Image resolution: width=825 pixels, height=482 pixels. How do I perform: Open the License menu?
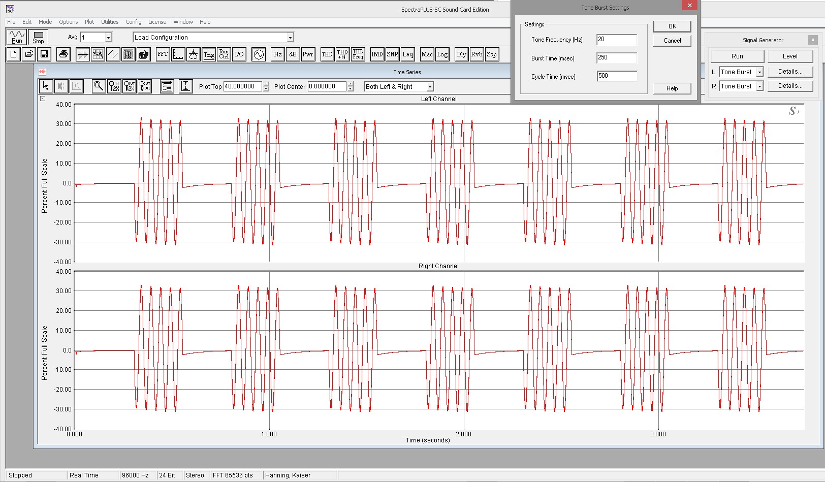point(157,22)
